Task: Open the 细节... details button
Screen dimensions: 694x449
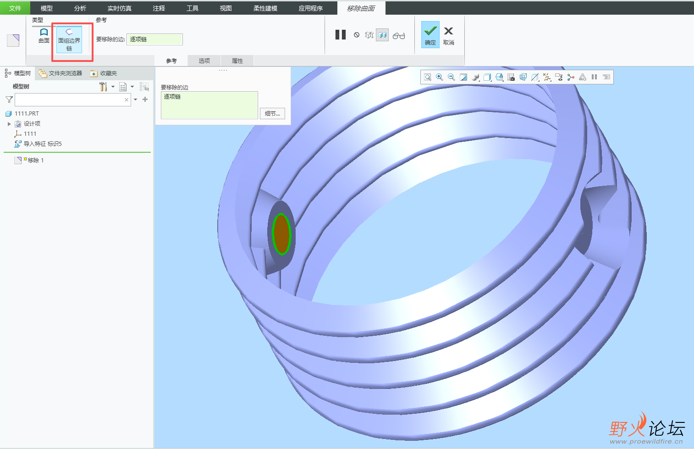Action: coord(272,114)
